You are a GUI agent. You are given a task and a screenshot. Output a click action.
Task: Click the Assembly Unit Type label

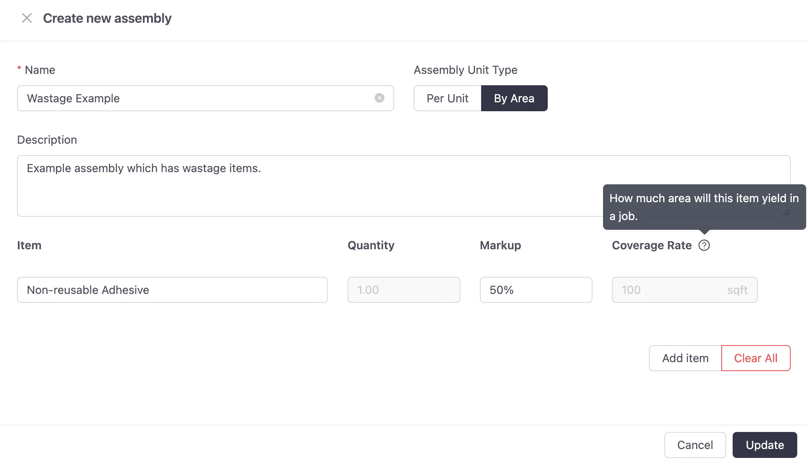[x=465, y=70]
